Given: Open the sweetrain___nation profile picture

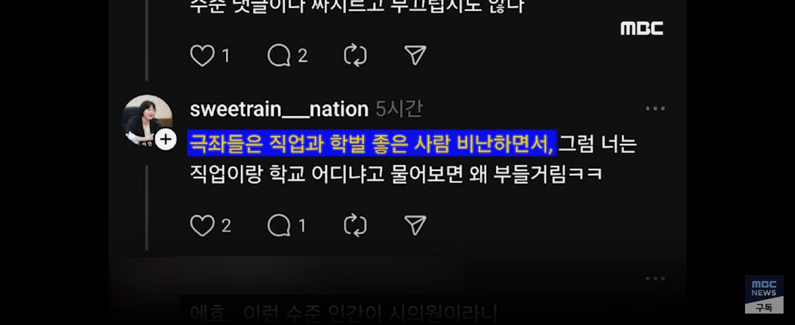Looking at the screenshot, I should (x=147, y=119).
